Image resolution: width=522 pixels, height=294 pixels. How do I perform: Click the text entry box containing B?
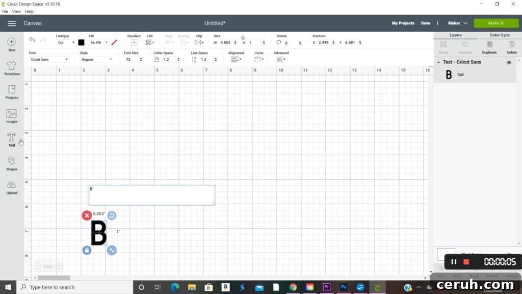[152, 195]
